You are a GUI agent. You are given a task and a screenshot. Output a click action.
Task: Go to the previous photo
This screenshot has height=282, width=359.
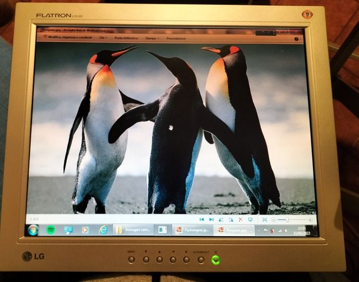tap(202, 220)
